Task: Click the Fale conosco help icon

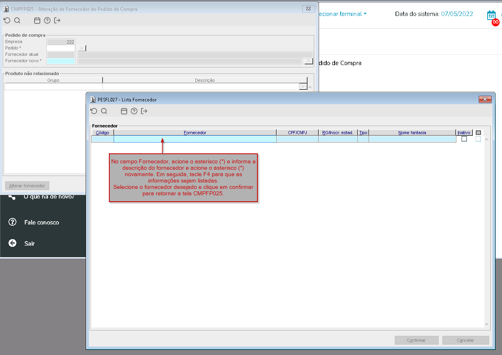Action: pyautogui.click(x=12, y=222)
